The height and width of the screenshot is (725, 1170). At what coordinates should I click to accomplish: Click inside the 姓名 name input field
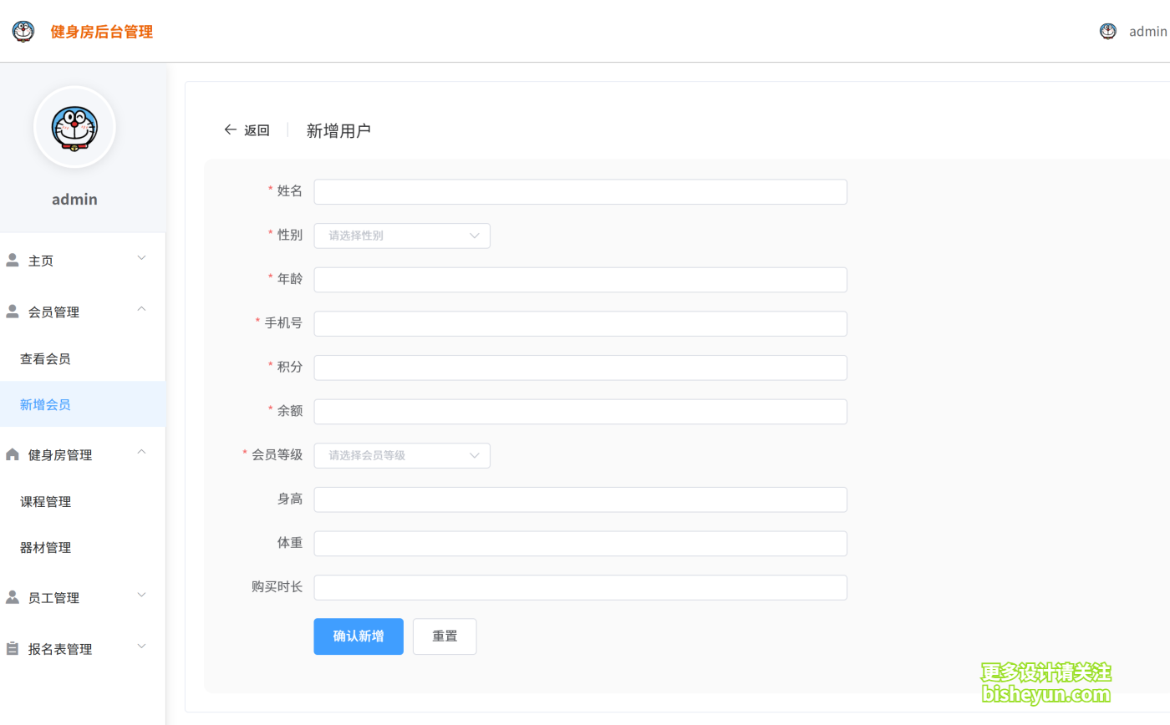click(580, 191)
